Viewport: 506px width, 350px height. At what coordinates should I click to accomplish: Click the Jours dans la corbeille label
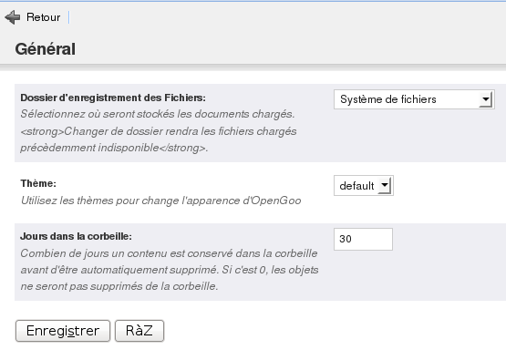[x=77, y=236]
